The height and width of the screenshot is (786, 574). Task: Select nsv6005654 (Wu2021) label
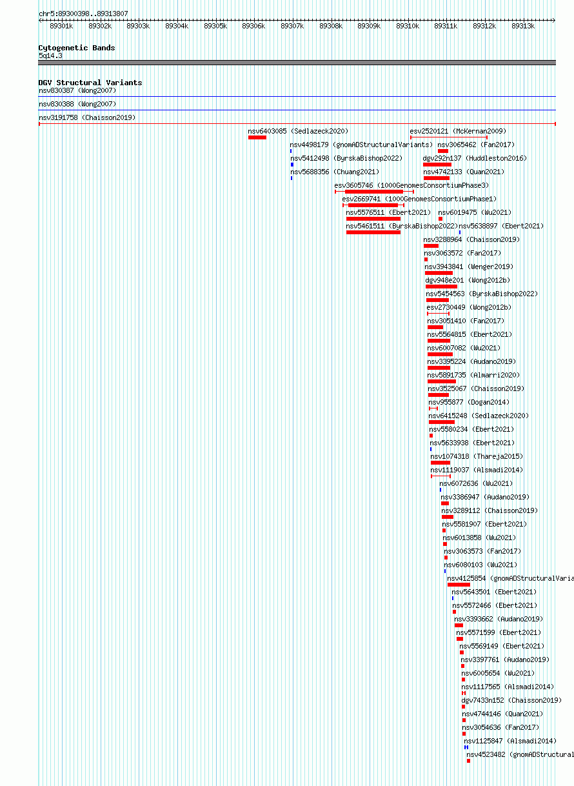click(498, 673)
